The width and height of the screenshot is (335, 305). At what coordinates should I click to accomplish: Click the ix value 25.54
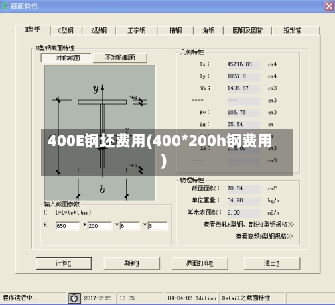pos(244,125)
